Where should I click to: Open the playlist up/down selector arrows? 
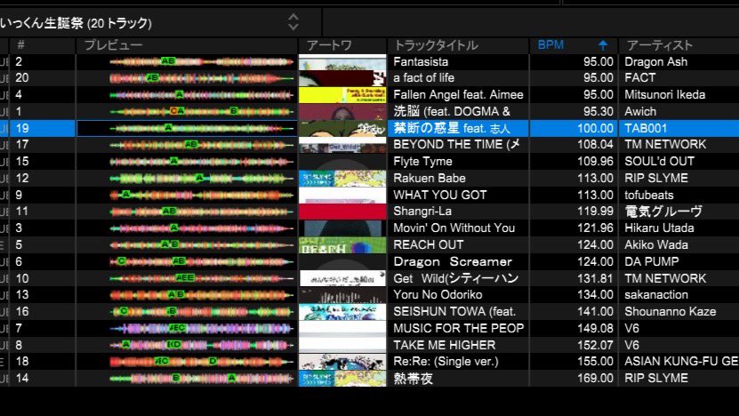coord(293,21)
